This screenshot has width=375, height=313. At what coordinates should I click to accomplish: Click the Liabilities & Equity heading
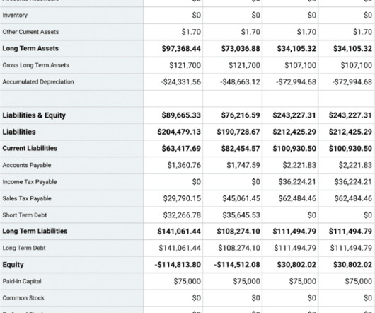34,115
